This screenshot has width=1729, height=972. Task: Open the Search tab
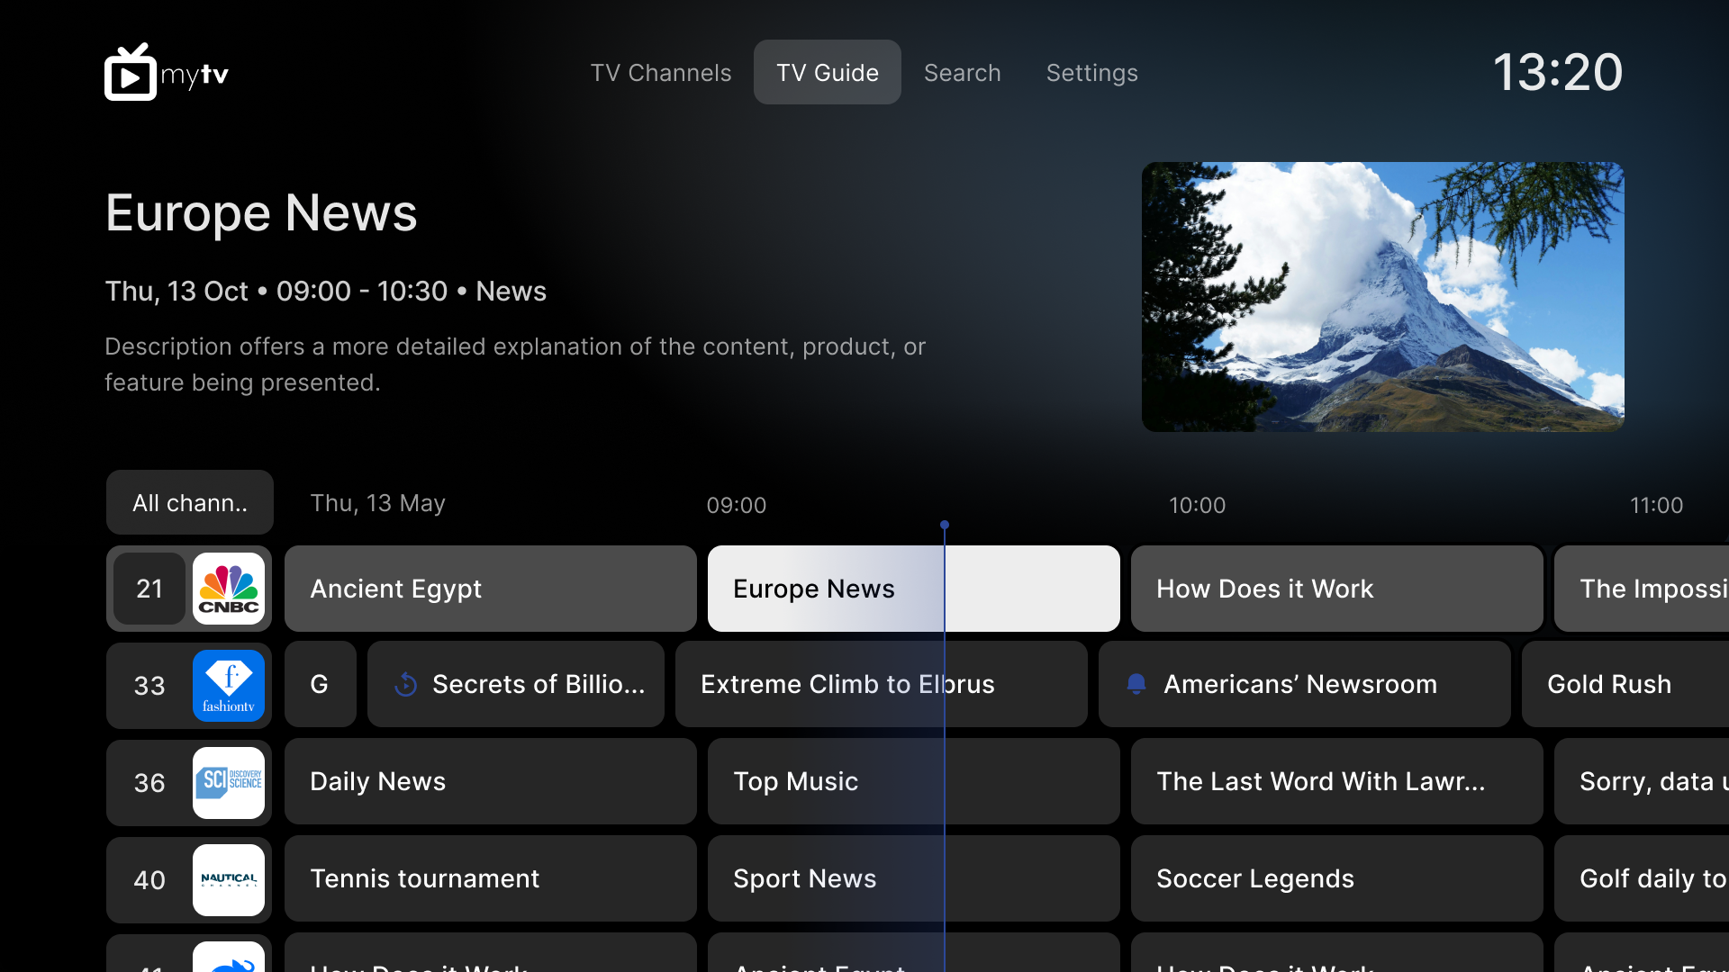[962, 72]
